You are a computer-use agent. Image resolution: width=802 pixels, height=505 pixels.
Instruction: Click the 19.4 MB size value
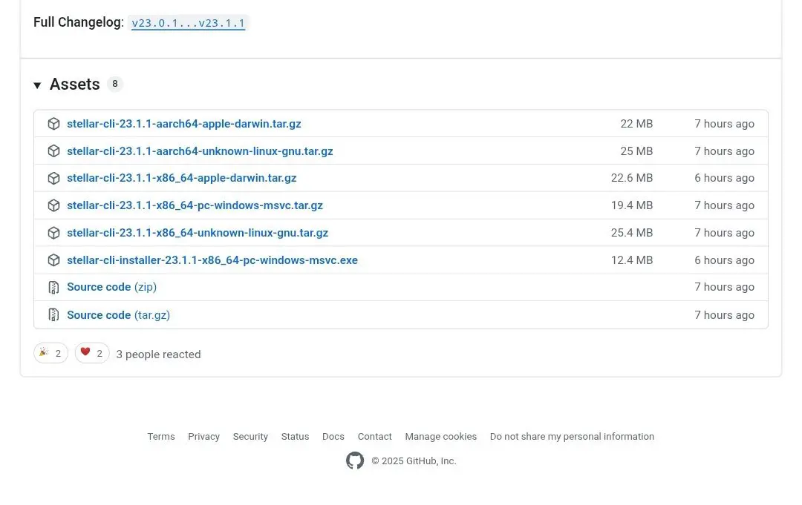(632, 205)
